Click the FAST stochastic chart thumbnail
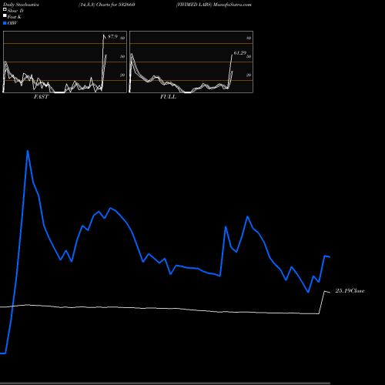Screen dimensions: 385x385 click(65, 62)
